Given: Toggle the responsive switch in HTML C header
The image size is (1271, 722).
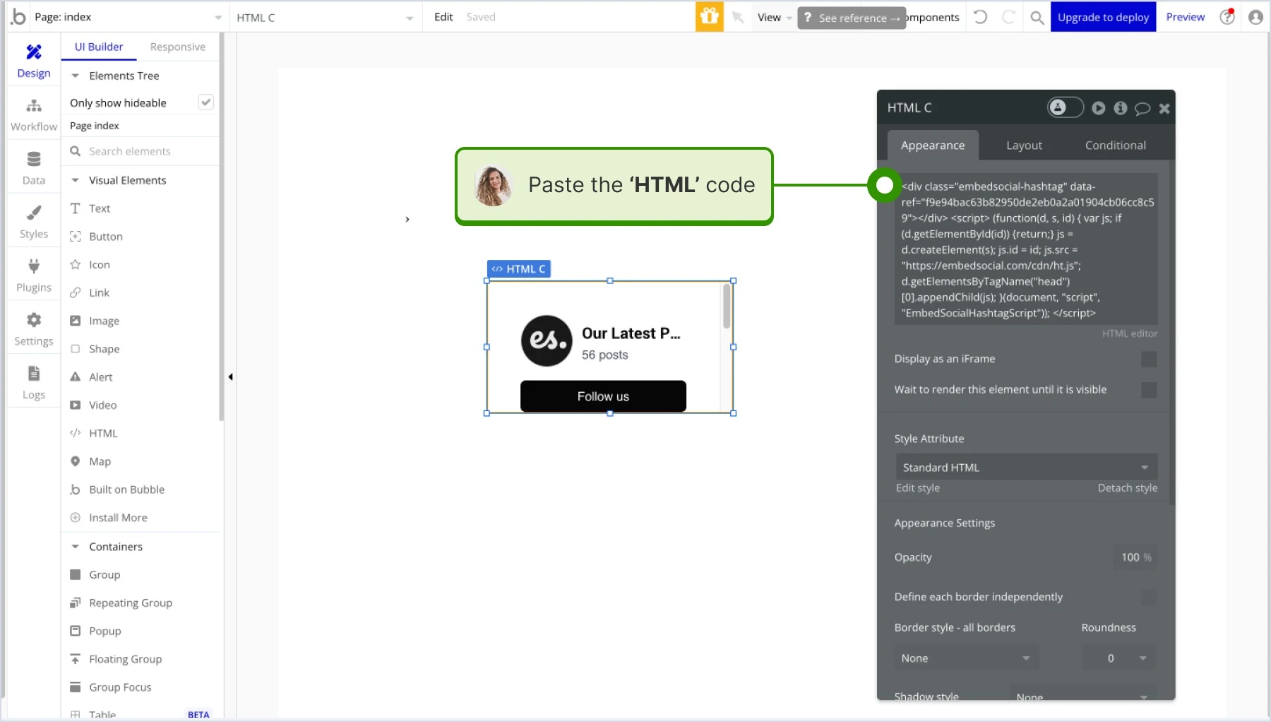Looking at the screenshot, I should click(1066, 107).
